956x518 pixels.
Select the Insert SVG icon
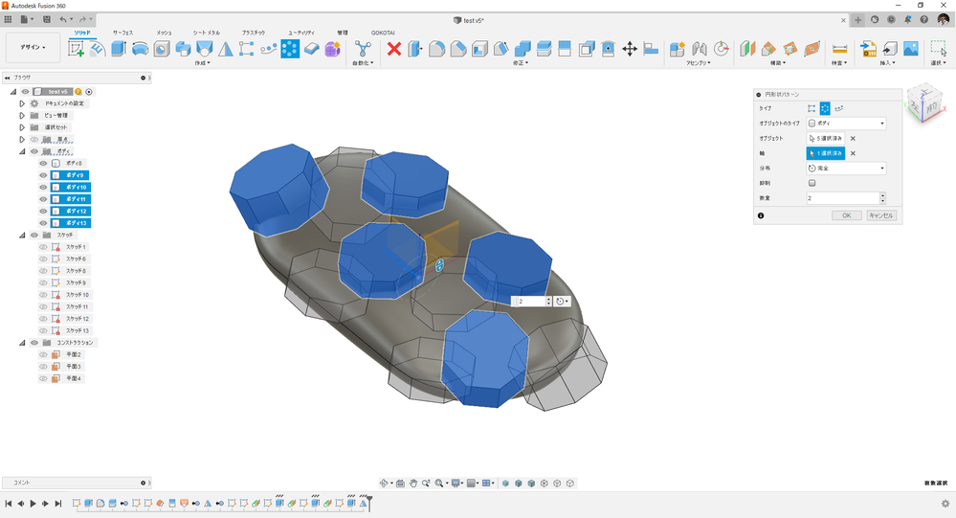pos(868,49)
